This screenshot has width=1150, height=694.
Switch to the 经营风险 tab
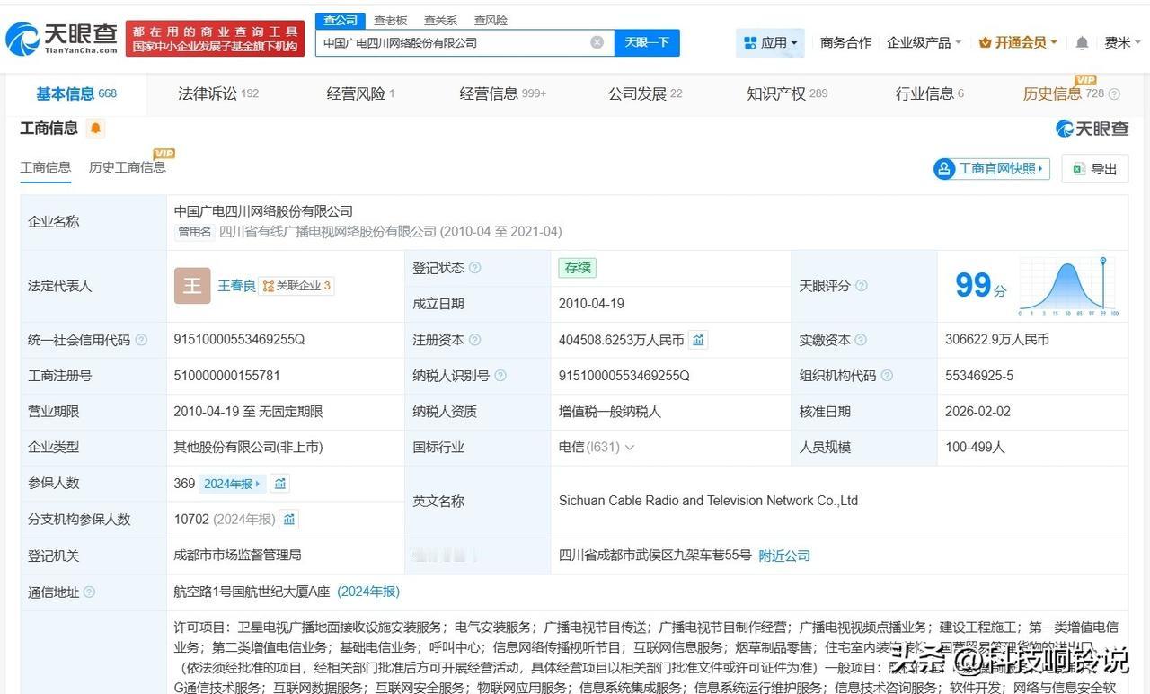click(x=360, y=93)
